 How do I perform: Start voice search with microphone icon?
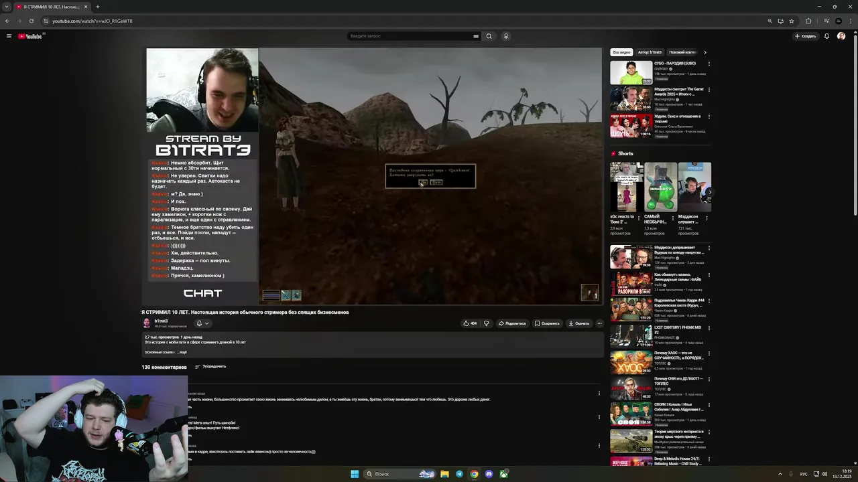[506, 36]
